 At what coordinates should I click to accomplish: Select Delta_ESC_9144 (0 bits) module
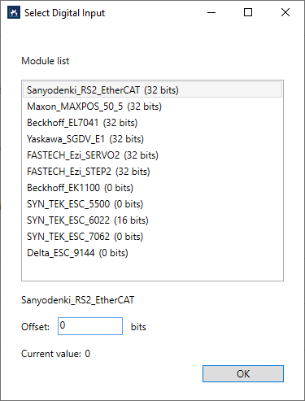pyautogui.click(x=152, y=253)
